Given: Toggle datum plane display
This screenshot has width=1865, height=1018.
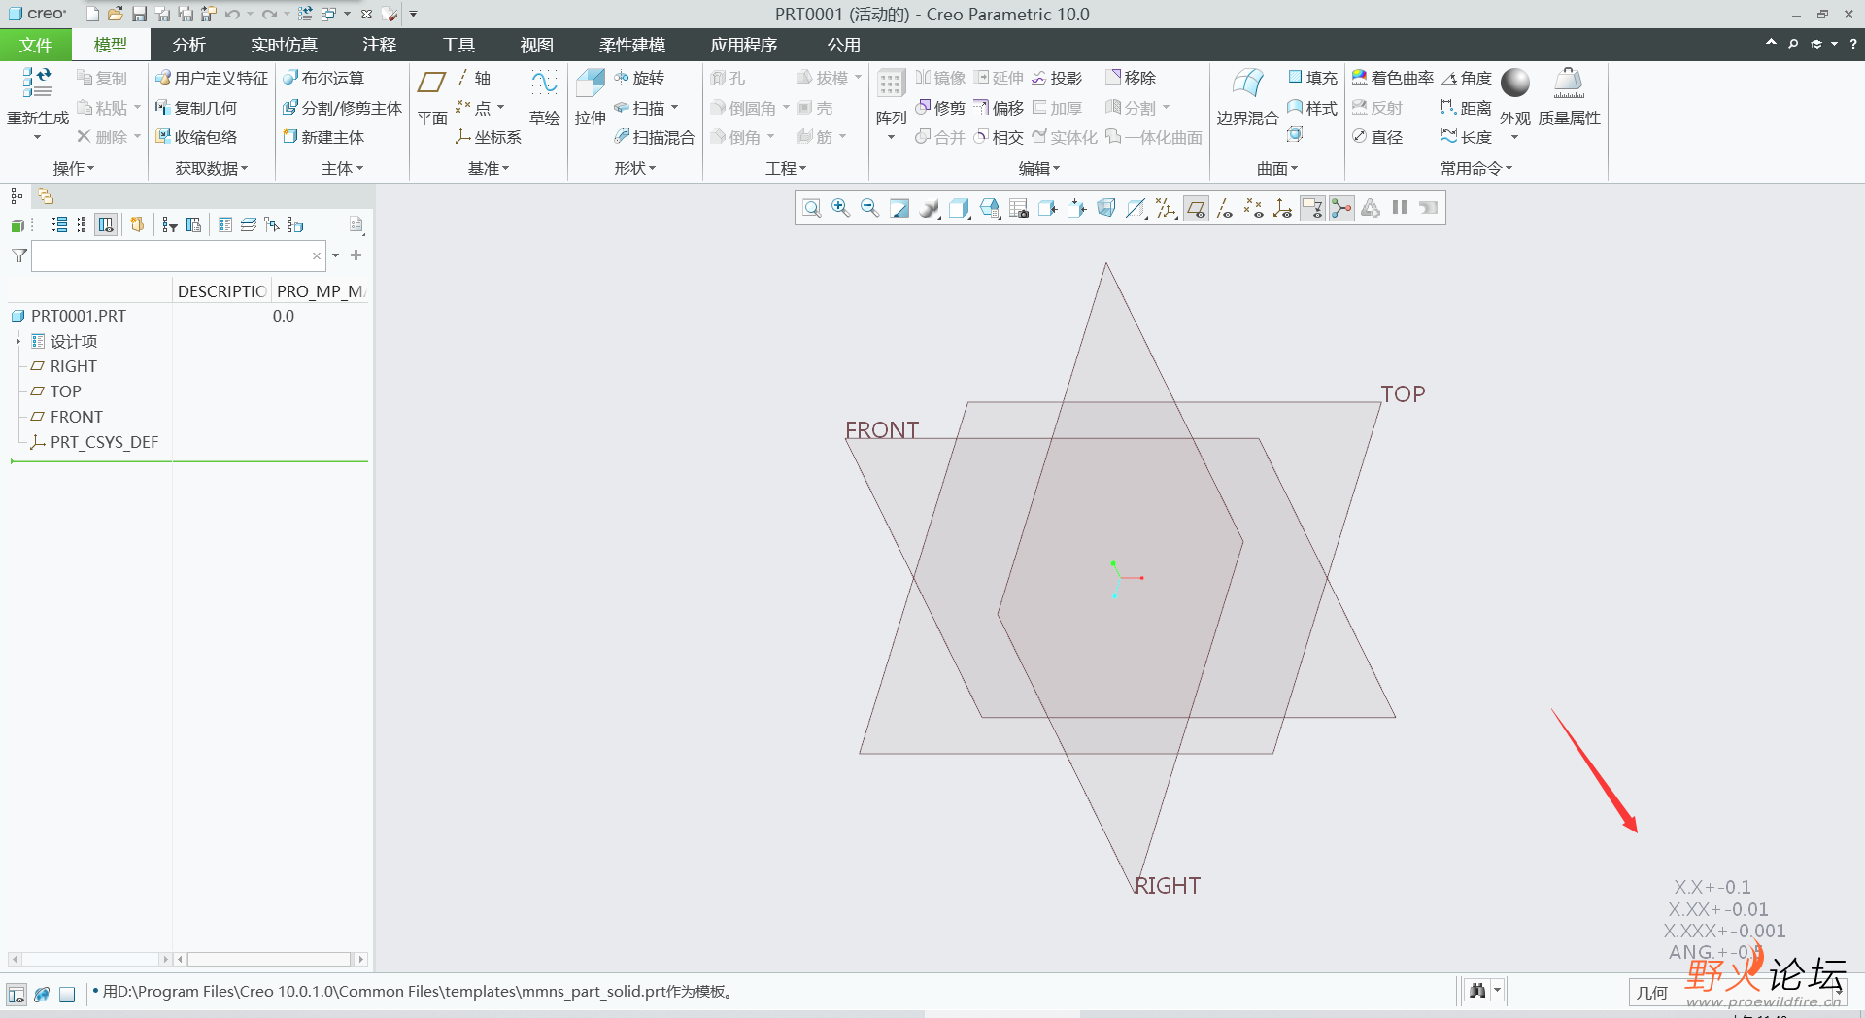Looking at the screenshot, I should [1196, 208].
